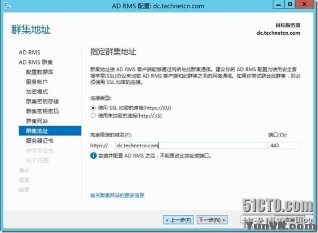Go to 加密模式 step
The image size is (318, 233).
click(x=37, y=92)
